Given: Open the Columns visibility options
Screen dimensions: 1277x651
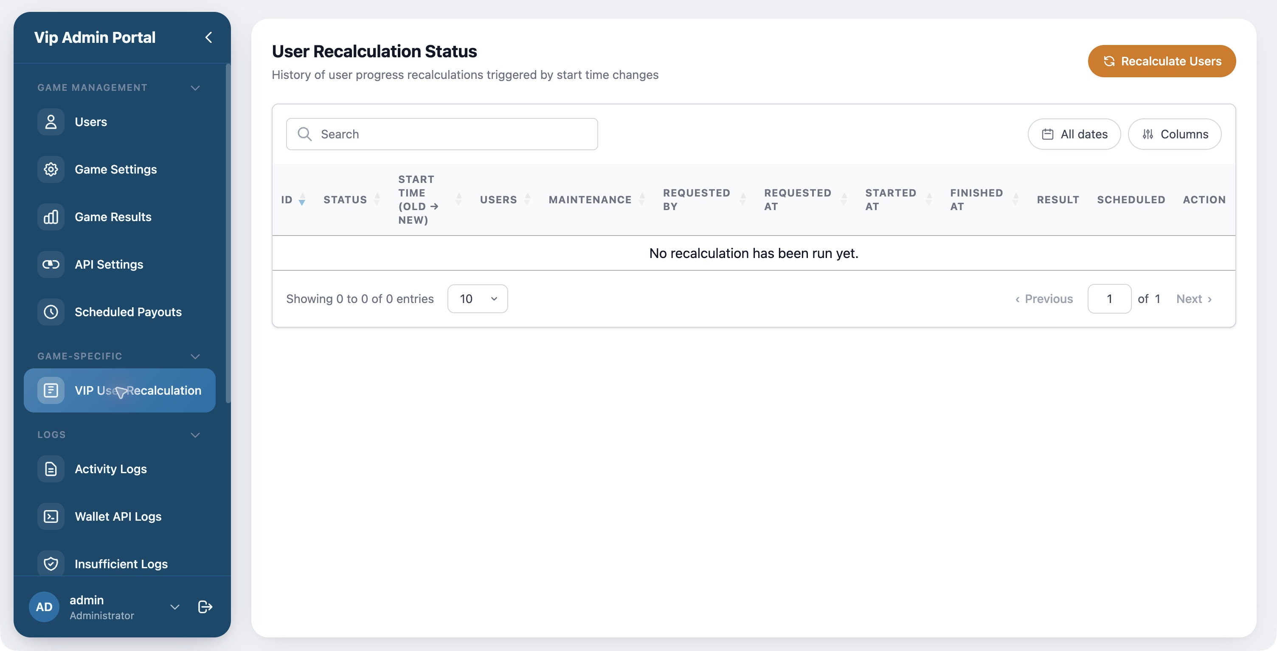Looking at the screenshot, I should point(1174,134).
